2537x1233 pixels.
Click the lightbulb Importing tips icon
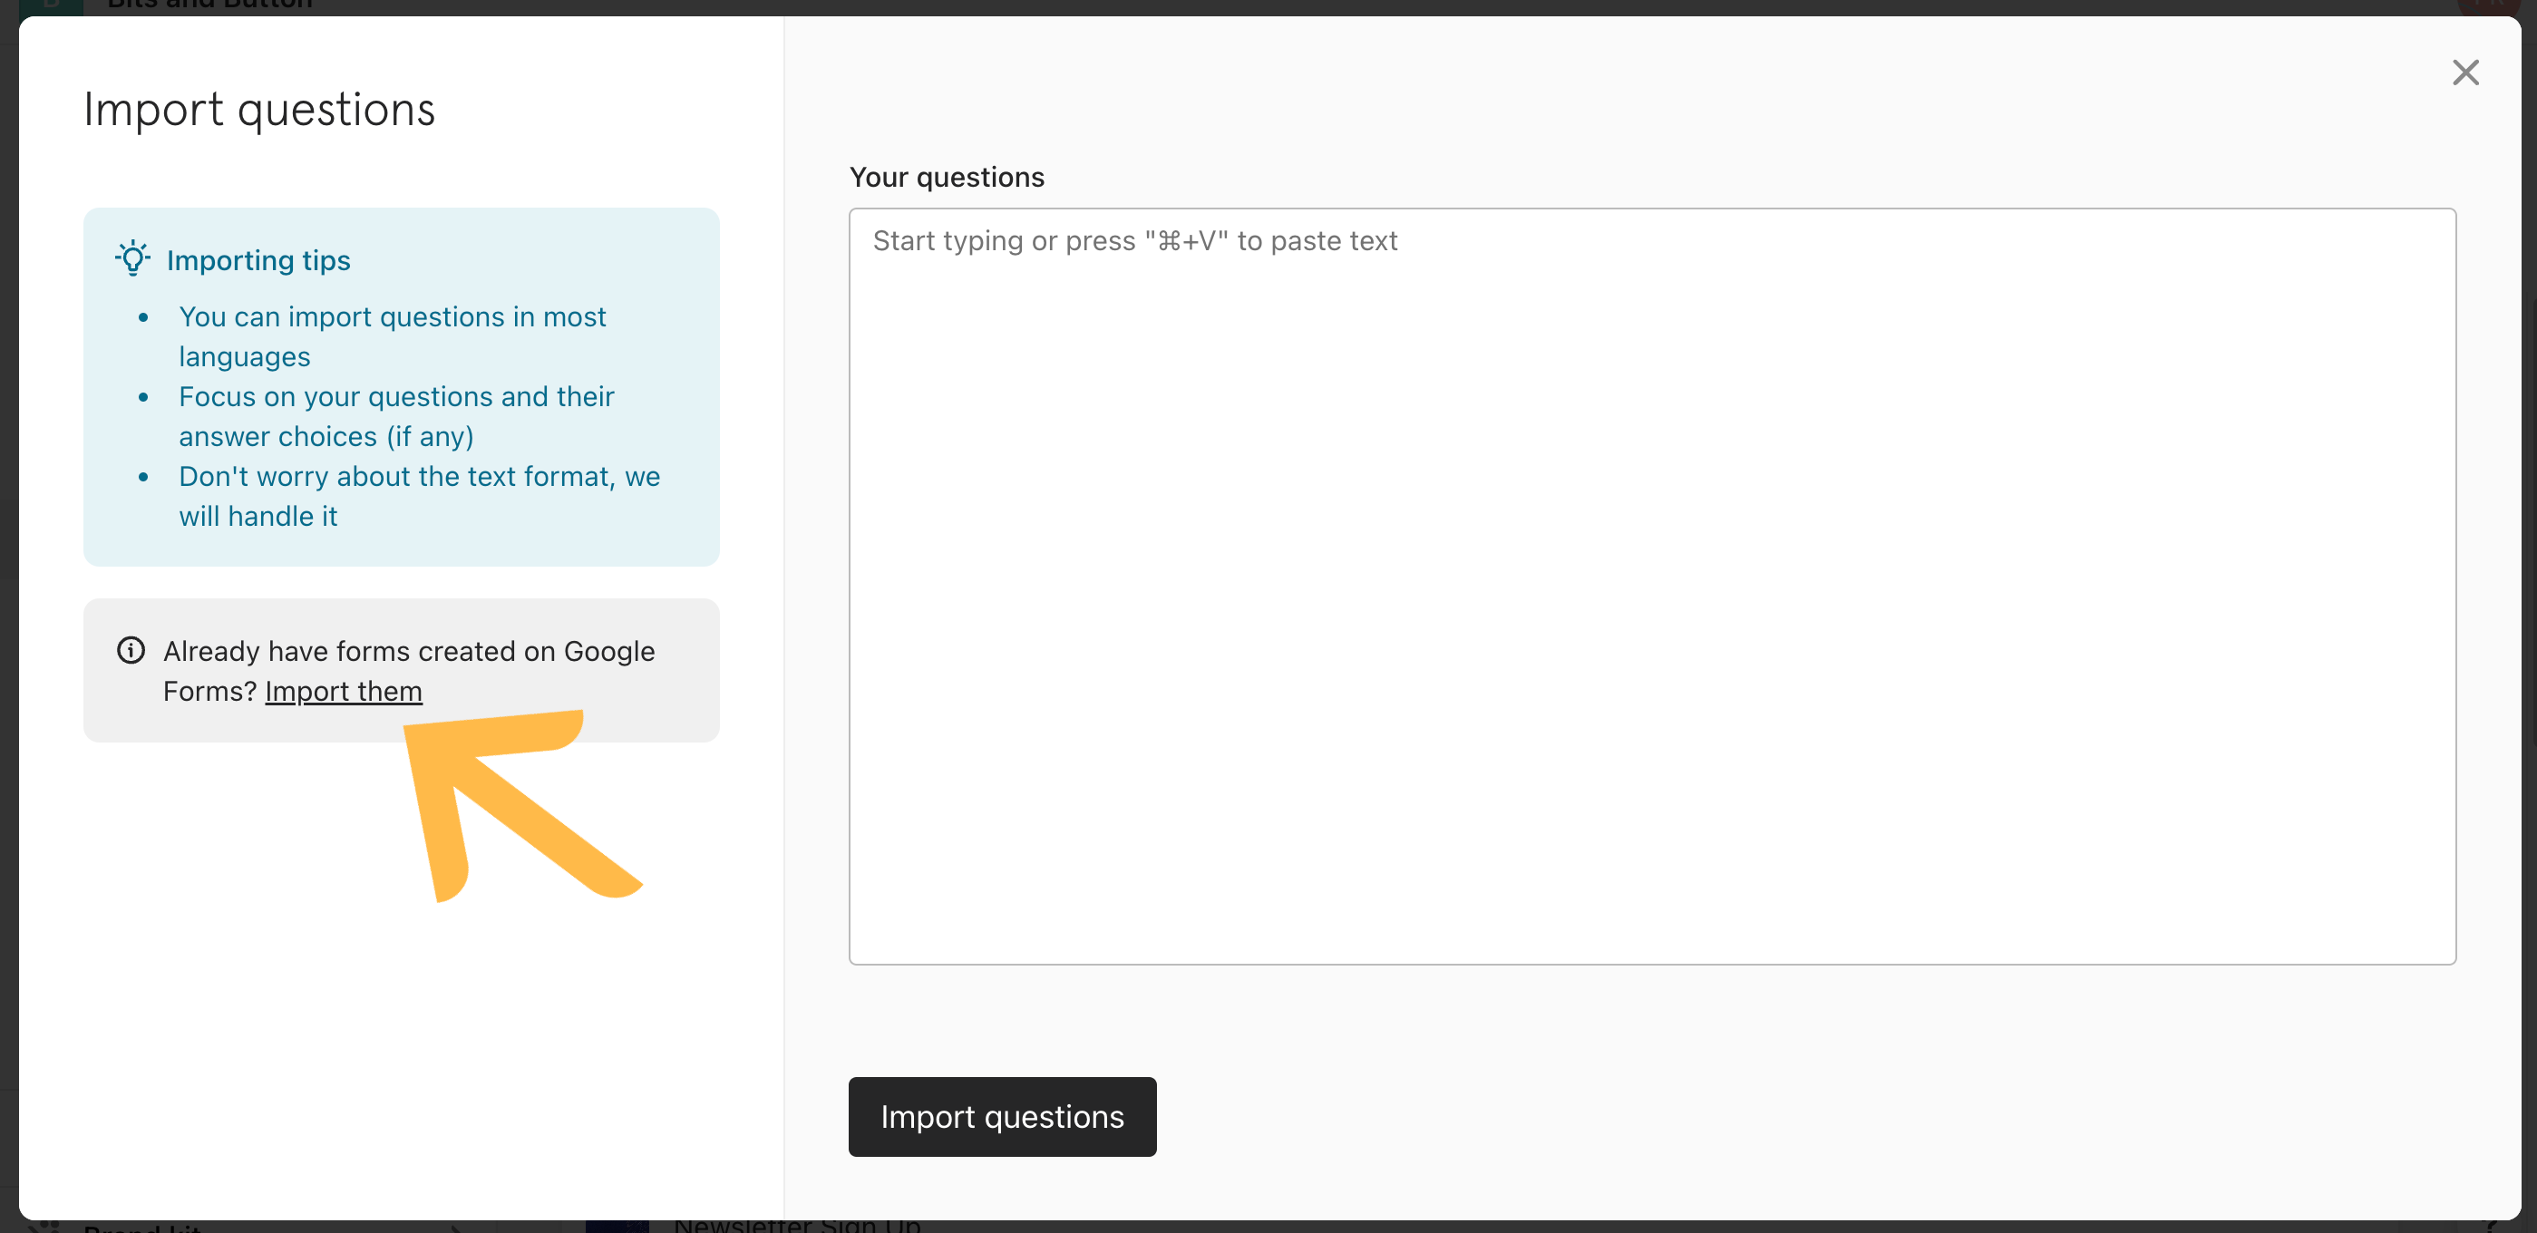coord(133,259)
